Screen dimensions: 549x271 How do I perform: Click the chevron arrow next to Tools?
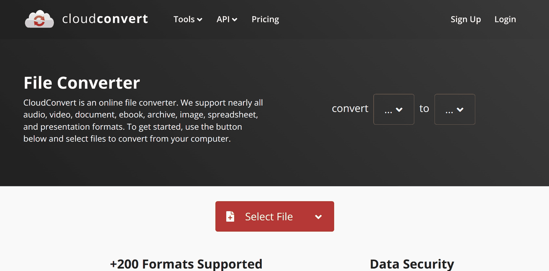tap(200, 20)
